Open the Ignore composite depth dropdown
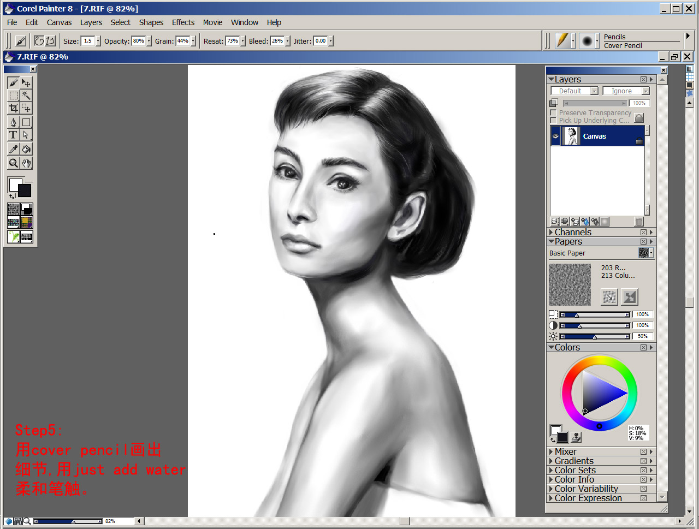This screenshot has height=529, width=699. click(x=626, y=91)
